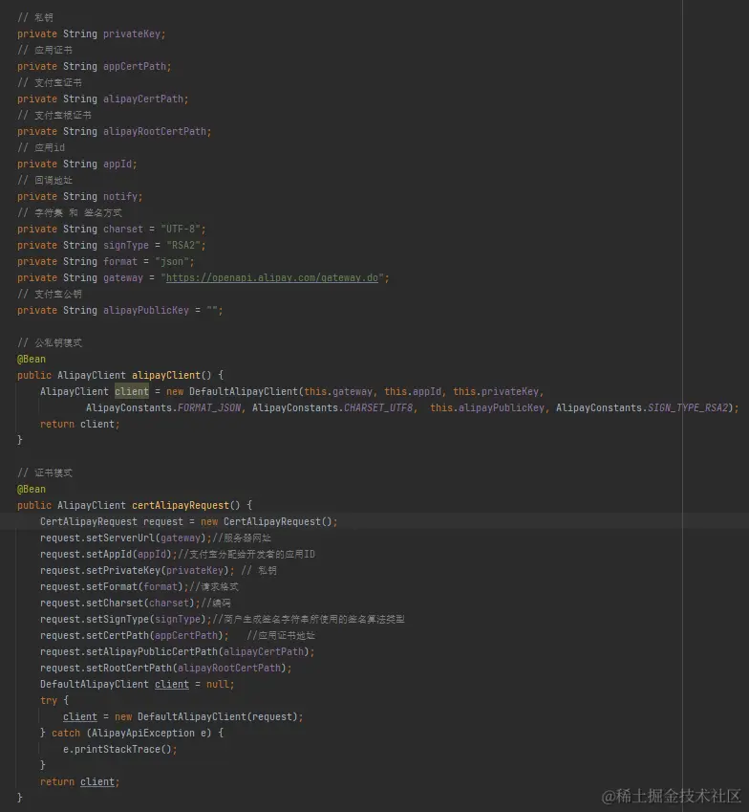Click the @Bean annotation above alipayClient()

pos(31,359)
